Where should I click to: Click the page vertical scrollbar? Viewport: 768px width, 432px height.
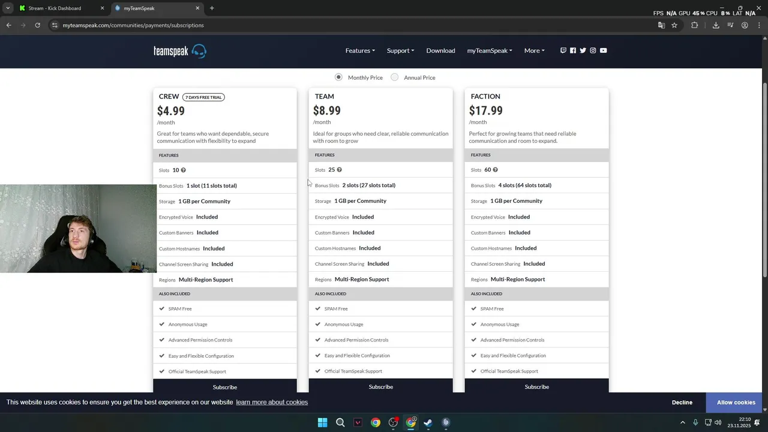(765, 180)
